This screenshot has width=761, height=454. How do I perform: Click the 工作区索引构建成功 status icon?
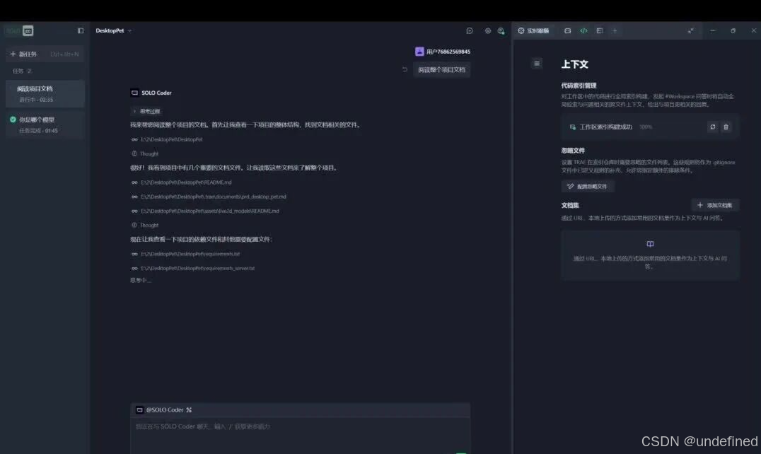[x=573, y=127]
